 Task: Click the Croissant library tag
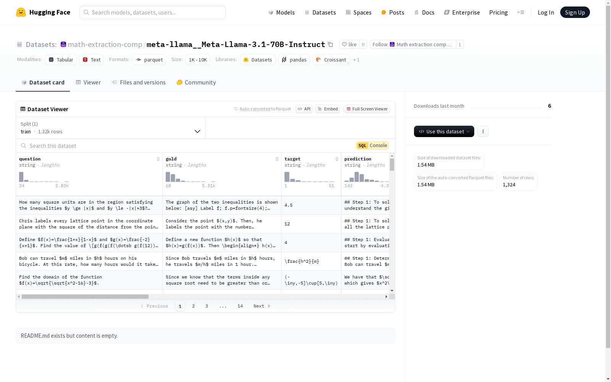click(331, 60)
